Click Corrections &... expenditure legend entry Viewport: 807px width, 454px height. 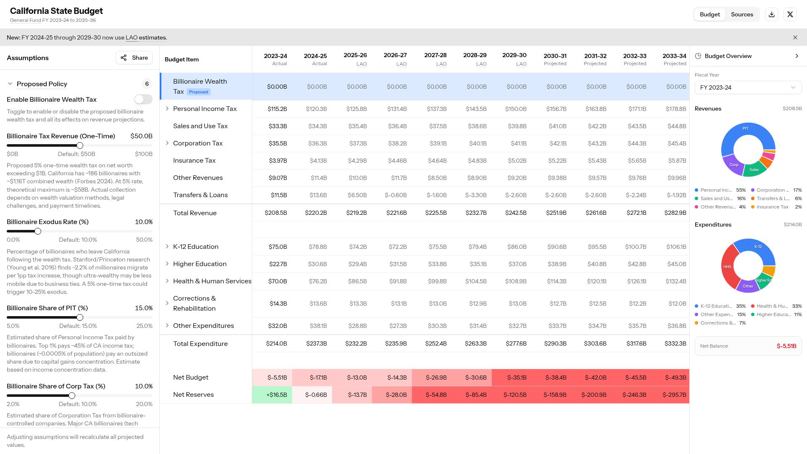(x=720, y=323)
